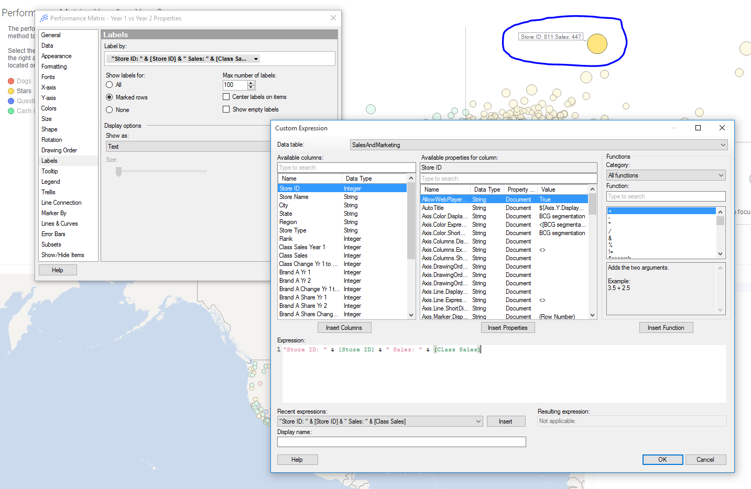Enable Show empty labels checkbox
Viewport: 751px width, 489px height.
click(226, 109)
